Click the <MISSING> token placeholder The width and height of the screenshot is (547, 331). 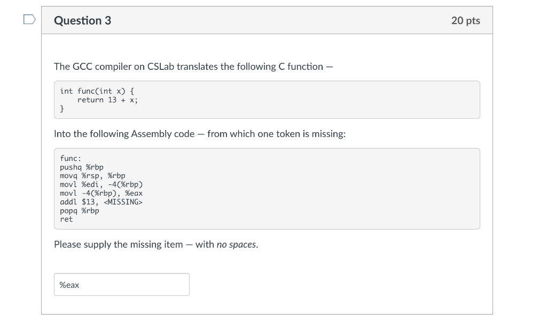tap(123, 202)
